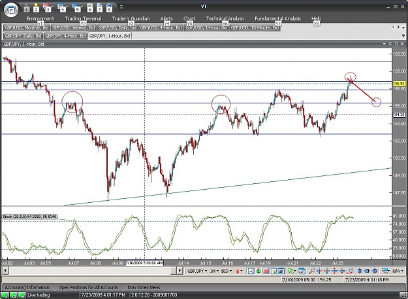Click quick access icon labeled 3
This screenshot has width=408, height=299.
47,9
